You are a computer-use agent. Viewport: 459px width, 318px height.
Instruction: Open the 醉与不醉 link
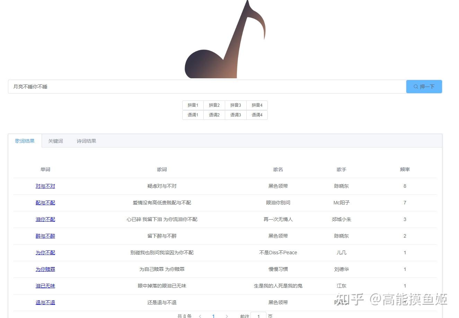pyautogui.click(x=45, y=236)
